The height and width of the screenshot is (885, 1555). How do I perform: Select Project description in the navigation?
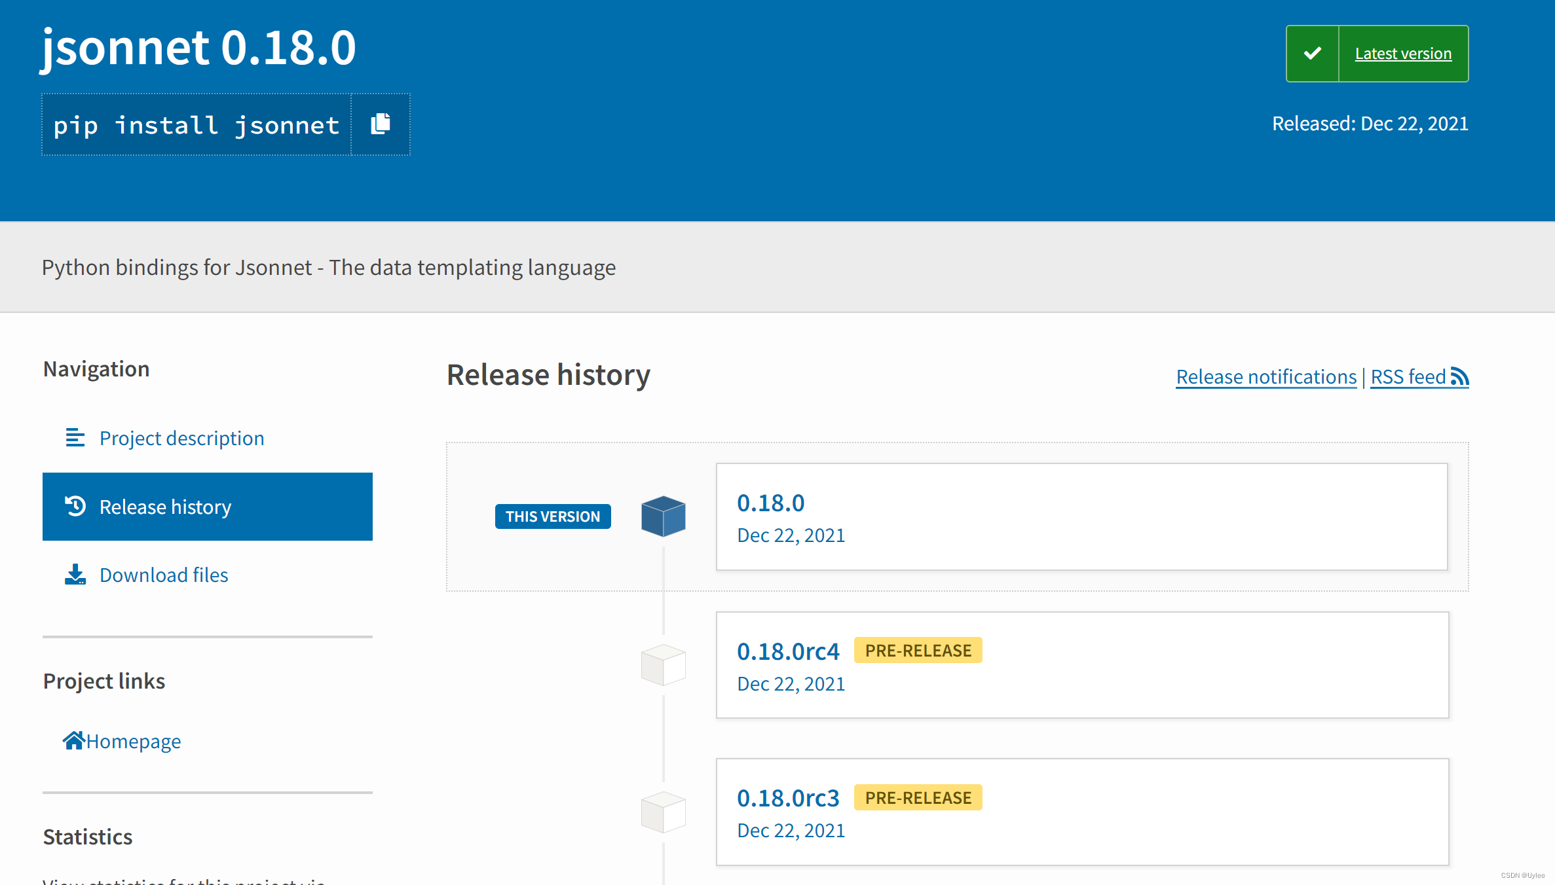(181, 438)
